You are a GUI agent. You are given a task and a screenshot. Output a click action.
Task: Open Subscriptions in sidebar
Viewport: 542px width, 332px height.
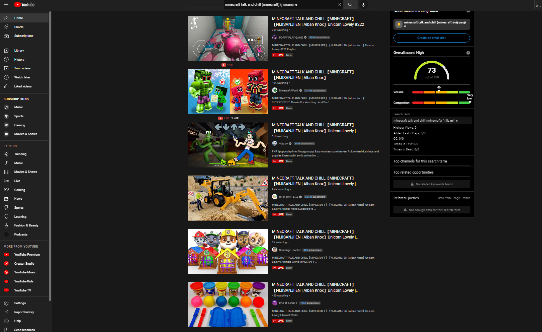tap(24, 36)
